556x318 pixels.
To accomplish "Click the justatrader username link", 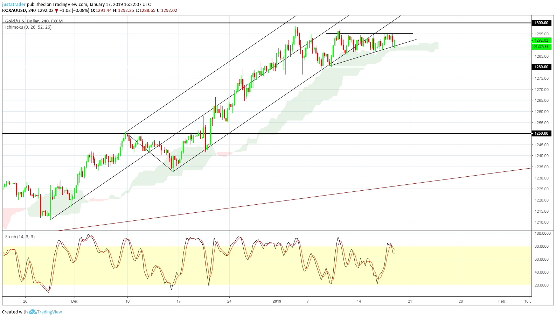I will 14,5.
